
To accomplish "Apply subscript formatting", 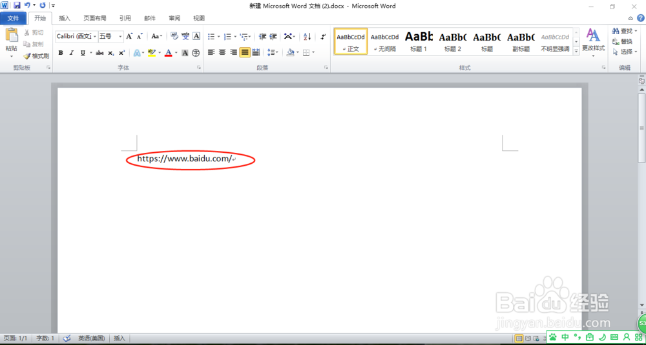I will click(111, 53).
